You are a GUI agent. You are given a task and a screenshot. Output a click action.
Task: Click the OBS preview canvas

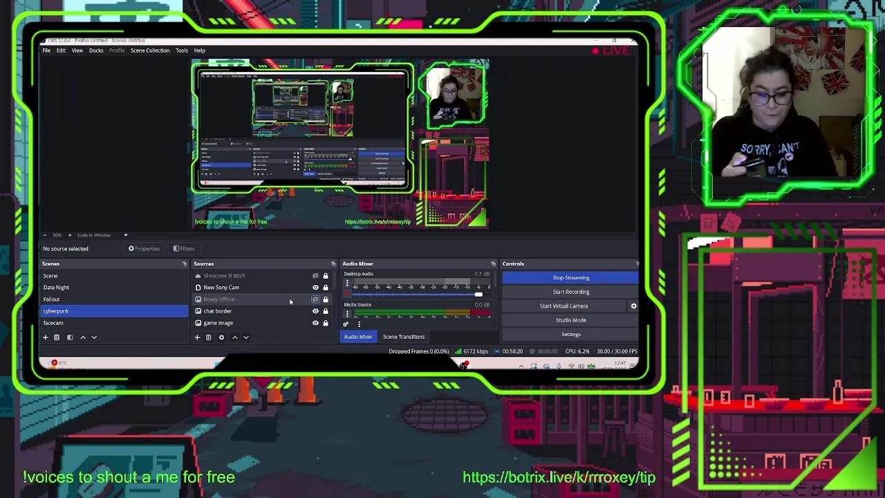(x=340, y=144)
